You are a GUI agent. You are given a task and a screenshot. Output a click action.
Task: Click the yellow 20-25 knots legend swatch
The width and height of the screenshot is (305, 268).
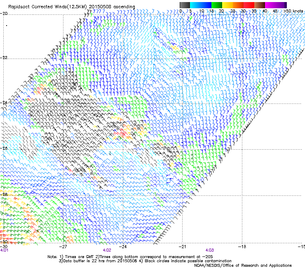tap(228, 5)
